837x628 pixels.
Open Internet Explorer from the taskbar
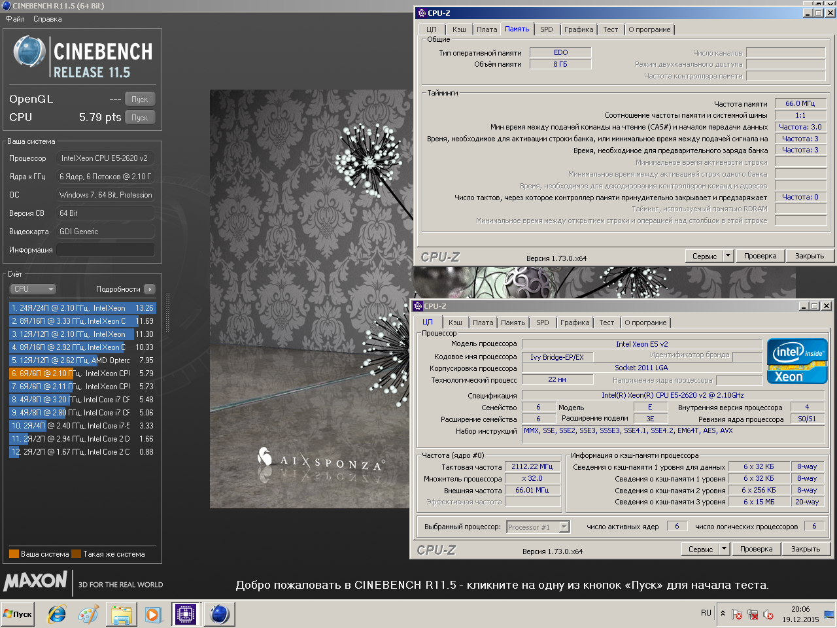pos(57,614)
